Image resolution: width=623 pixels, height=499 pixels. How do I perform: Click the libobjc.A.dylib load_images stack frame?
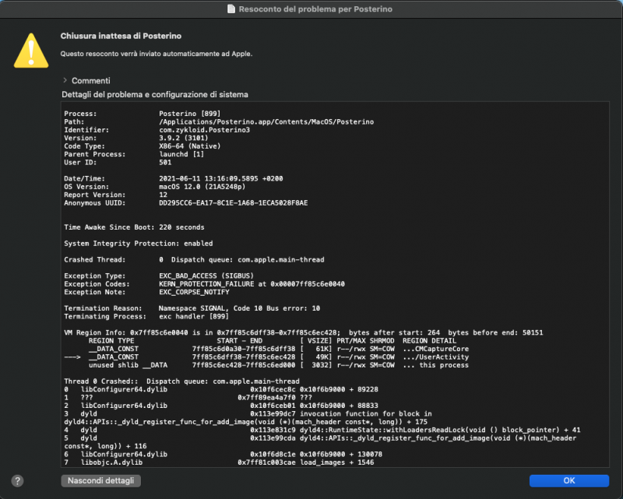tap(218, 462)
